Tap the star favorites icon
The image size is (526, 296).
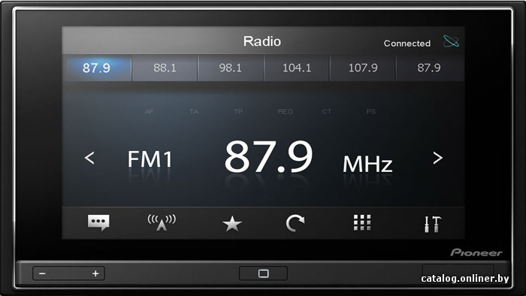(x=231, y=224)
